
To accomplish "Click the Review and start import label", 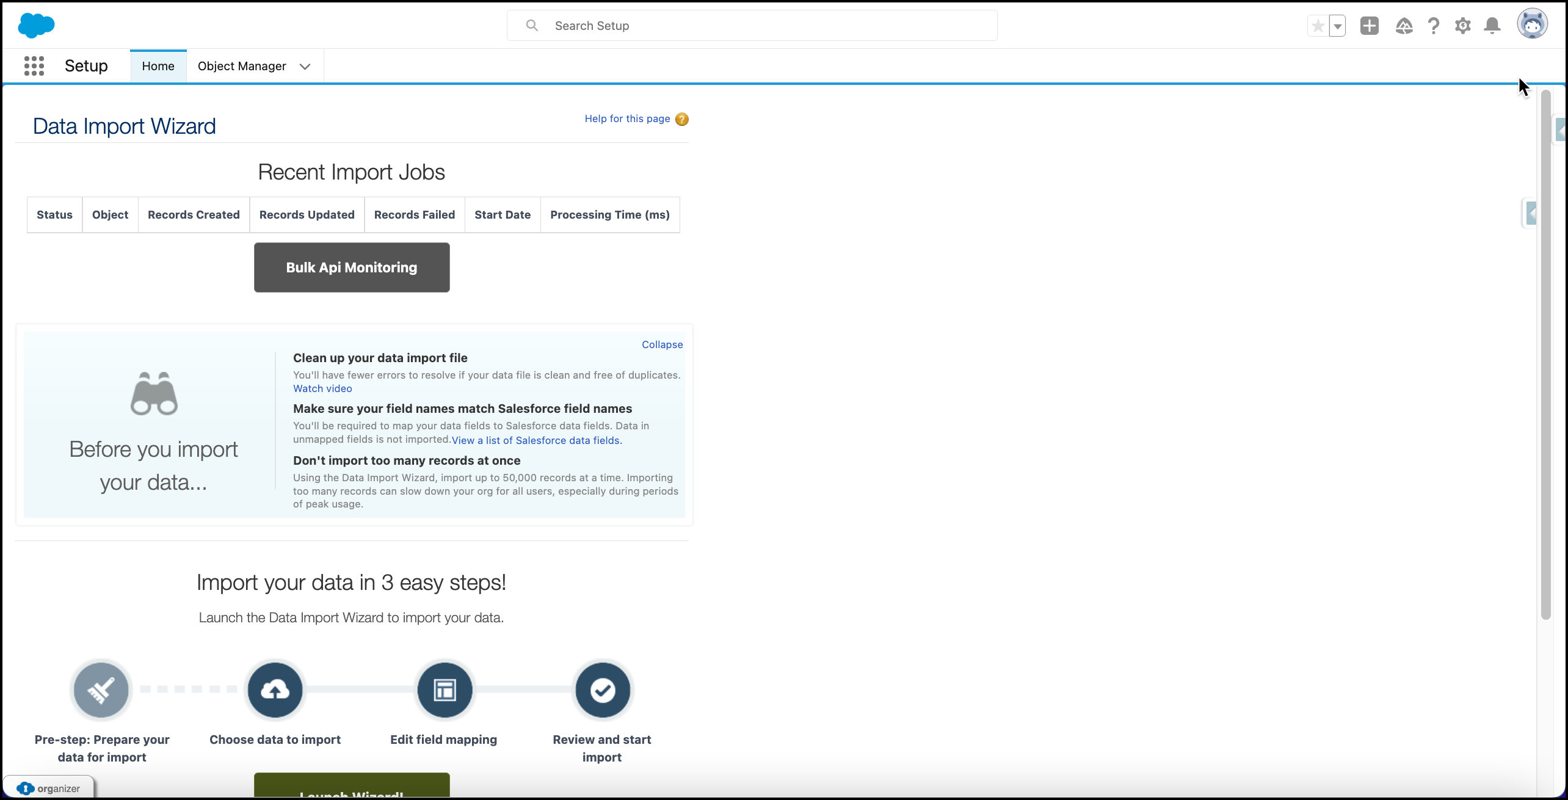I will coord(602,748).
